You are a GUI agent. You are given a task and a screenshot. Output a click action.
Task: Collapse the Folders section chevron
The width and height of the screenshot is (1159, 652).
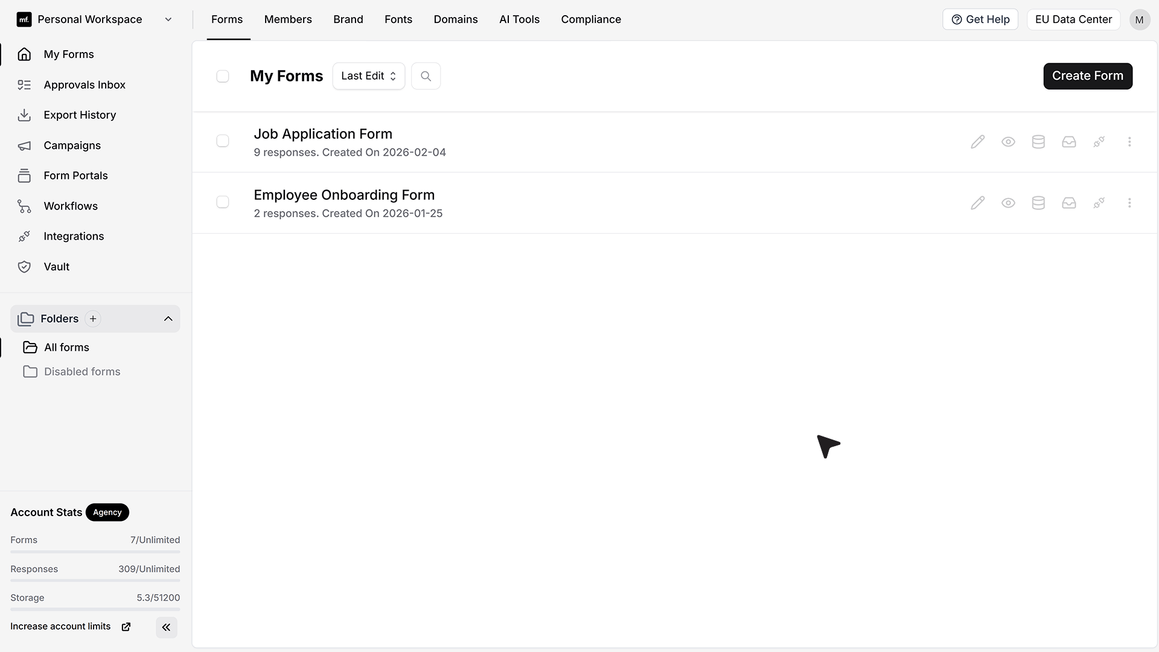click(168, 319)
